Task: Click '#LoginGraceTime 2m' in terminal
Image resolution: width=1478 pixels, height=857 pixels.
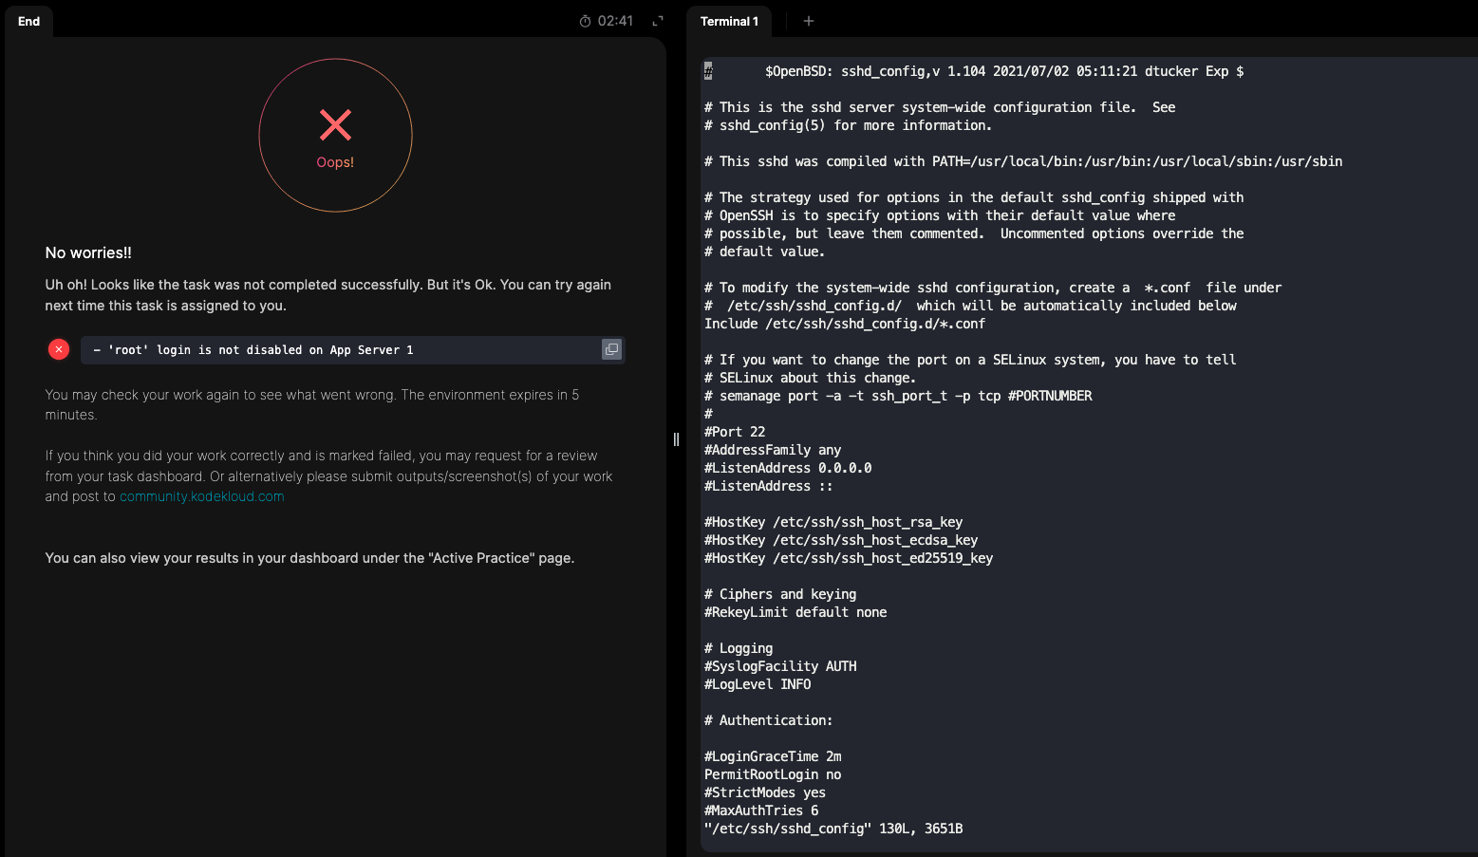Action: click(773, 756)
